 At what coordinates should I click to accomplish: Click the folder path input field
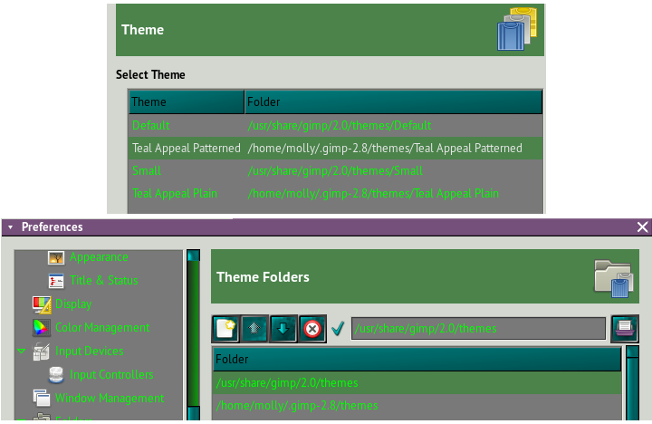[478, 329]
